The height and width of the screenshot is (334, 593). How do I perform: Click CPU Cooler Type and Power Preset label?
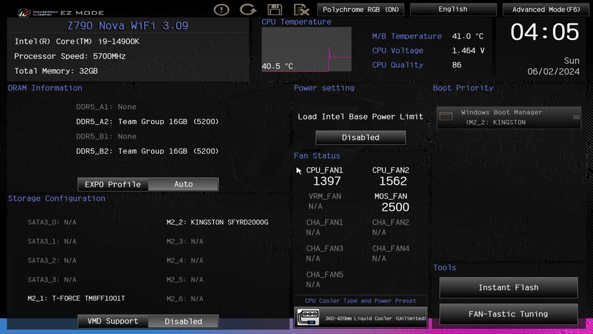(x=360, y=301)
